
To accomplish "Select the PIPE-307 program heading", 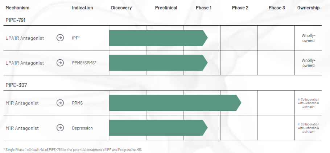I will pos(16,85).
